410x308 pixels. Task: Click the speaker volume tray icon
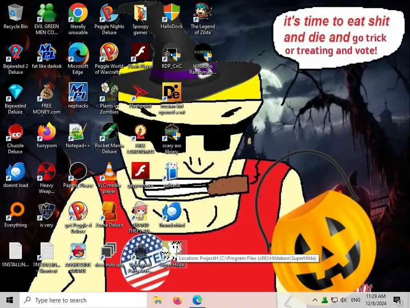(343, 300)
